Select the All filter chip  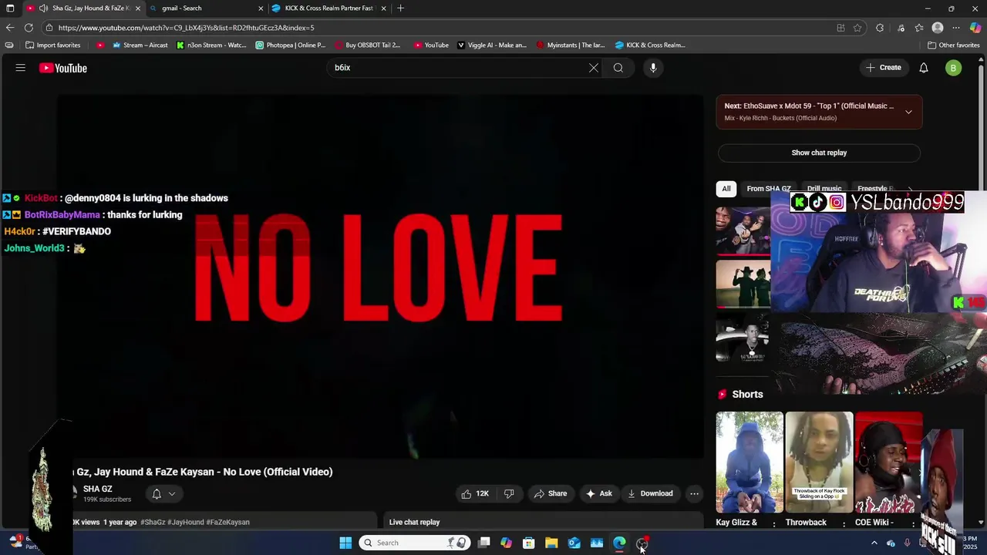[x=726, y=189]
